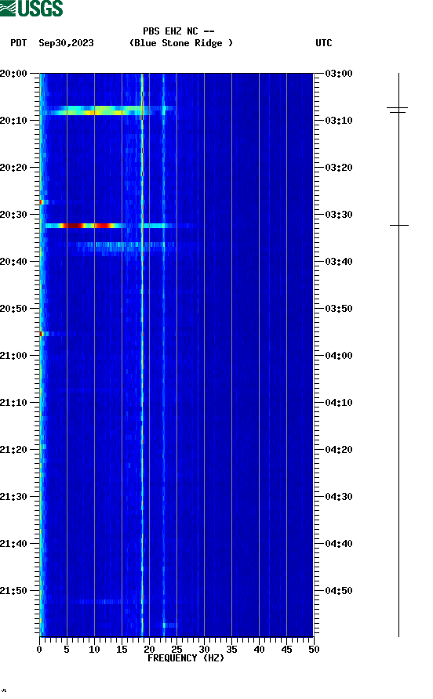Click the 04:20 UTC time label
433x699 pixels.
click(x=339, y=449)
